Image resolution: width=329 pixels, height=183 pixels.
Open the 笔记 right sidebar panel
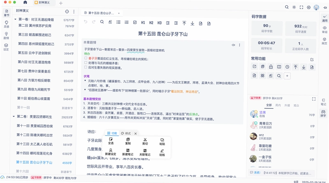(x=323, y=102)
